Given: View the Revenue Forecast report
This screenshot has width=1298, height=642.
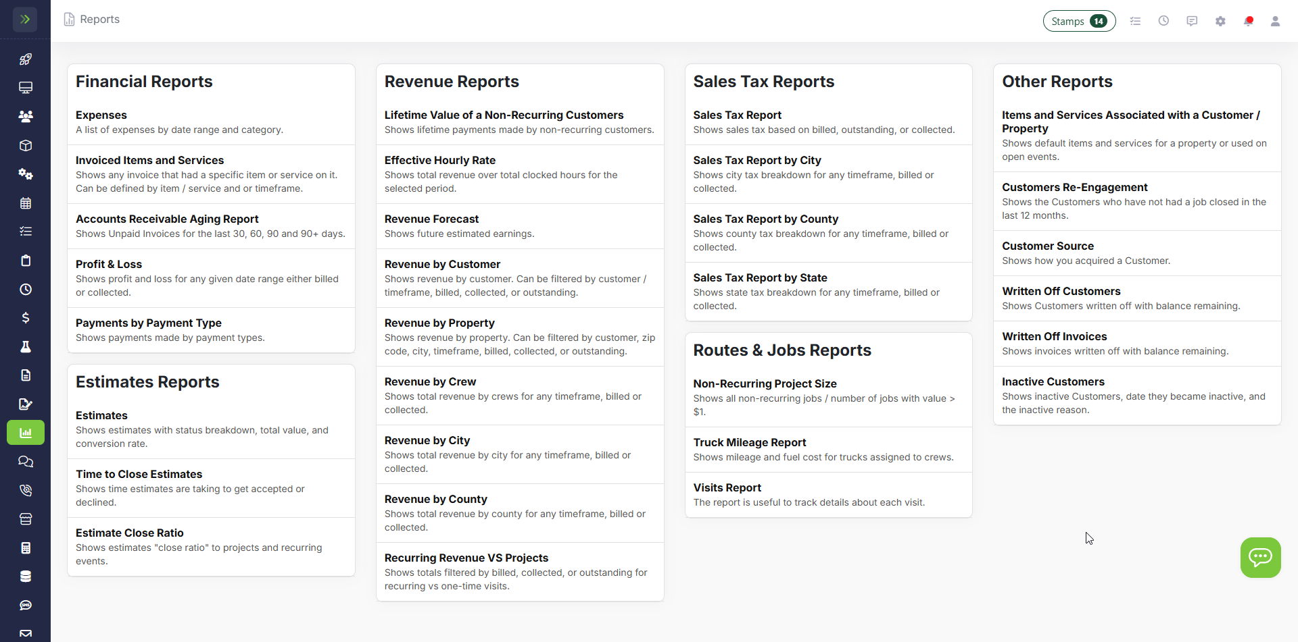Looking at the screenshot, I should [431, 219].
